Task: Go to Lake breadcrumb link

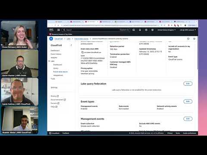Action: [x=69, y=39]
